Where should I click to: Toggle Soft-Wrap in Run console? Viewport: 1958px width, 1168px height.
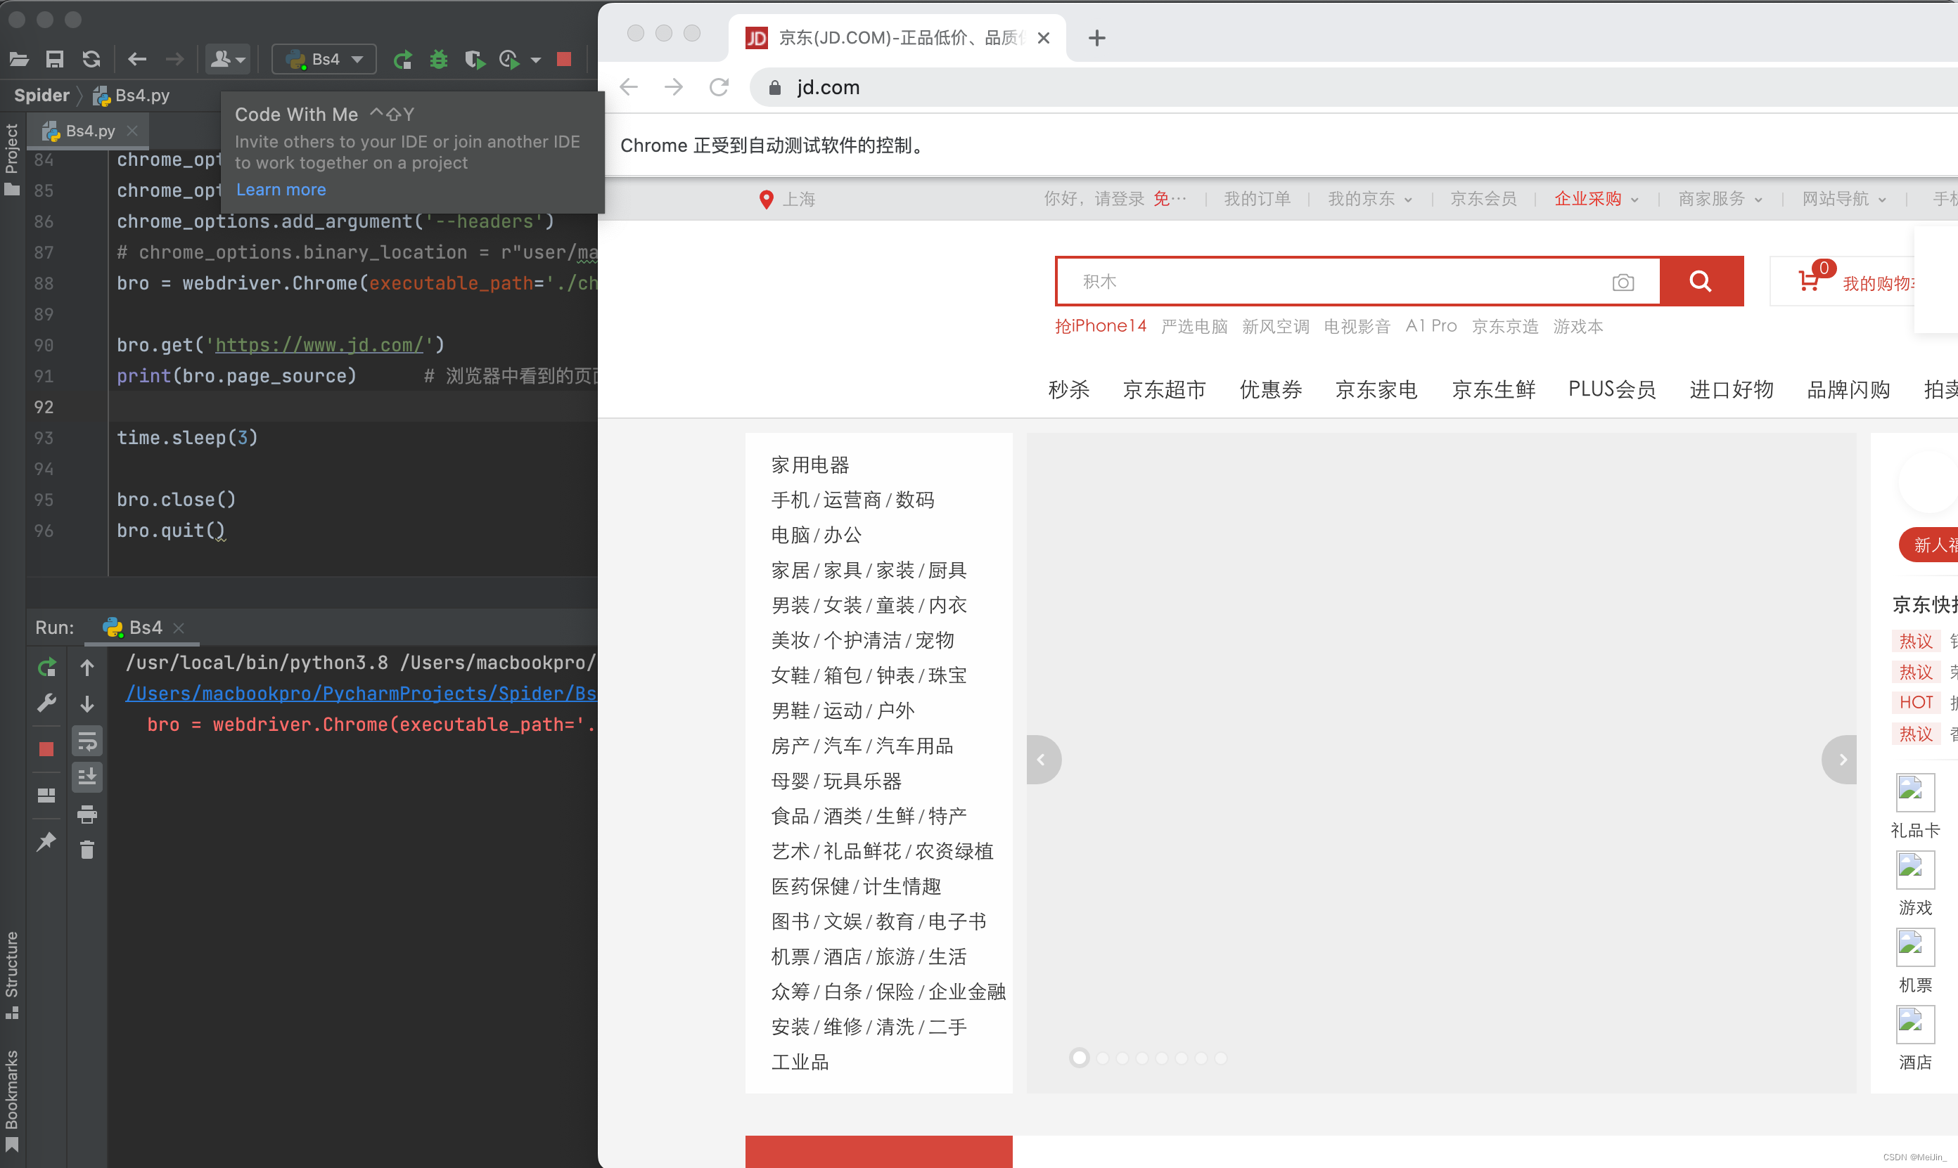87,741
